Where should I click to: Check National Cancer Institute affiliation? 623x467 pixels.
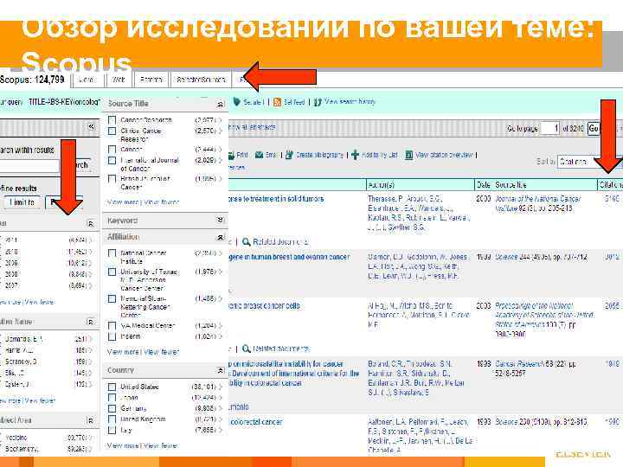(112, 253)
